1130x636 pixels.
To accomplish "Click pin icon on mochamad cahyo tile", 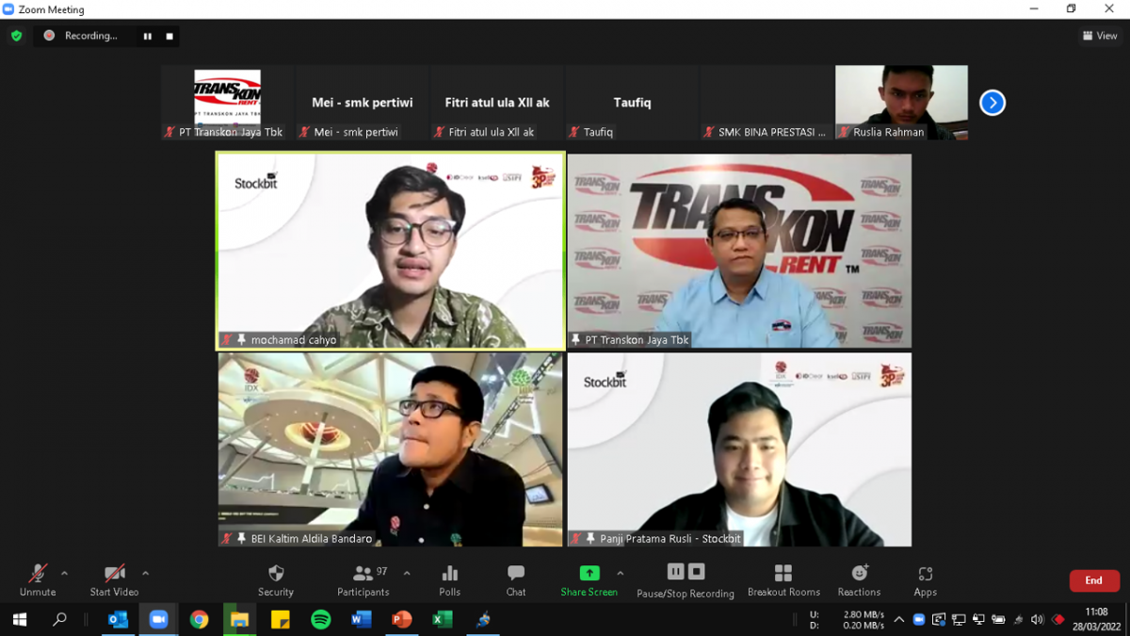I will [x=242, y=340].
